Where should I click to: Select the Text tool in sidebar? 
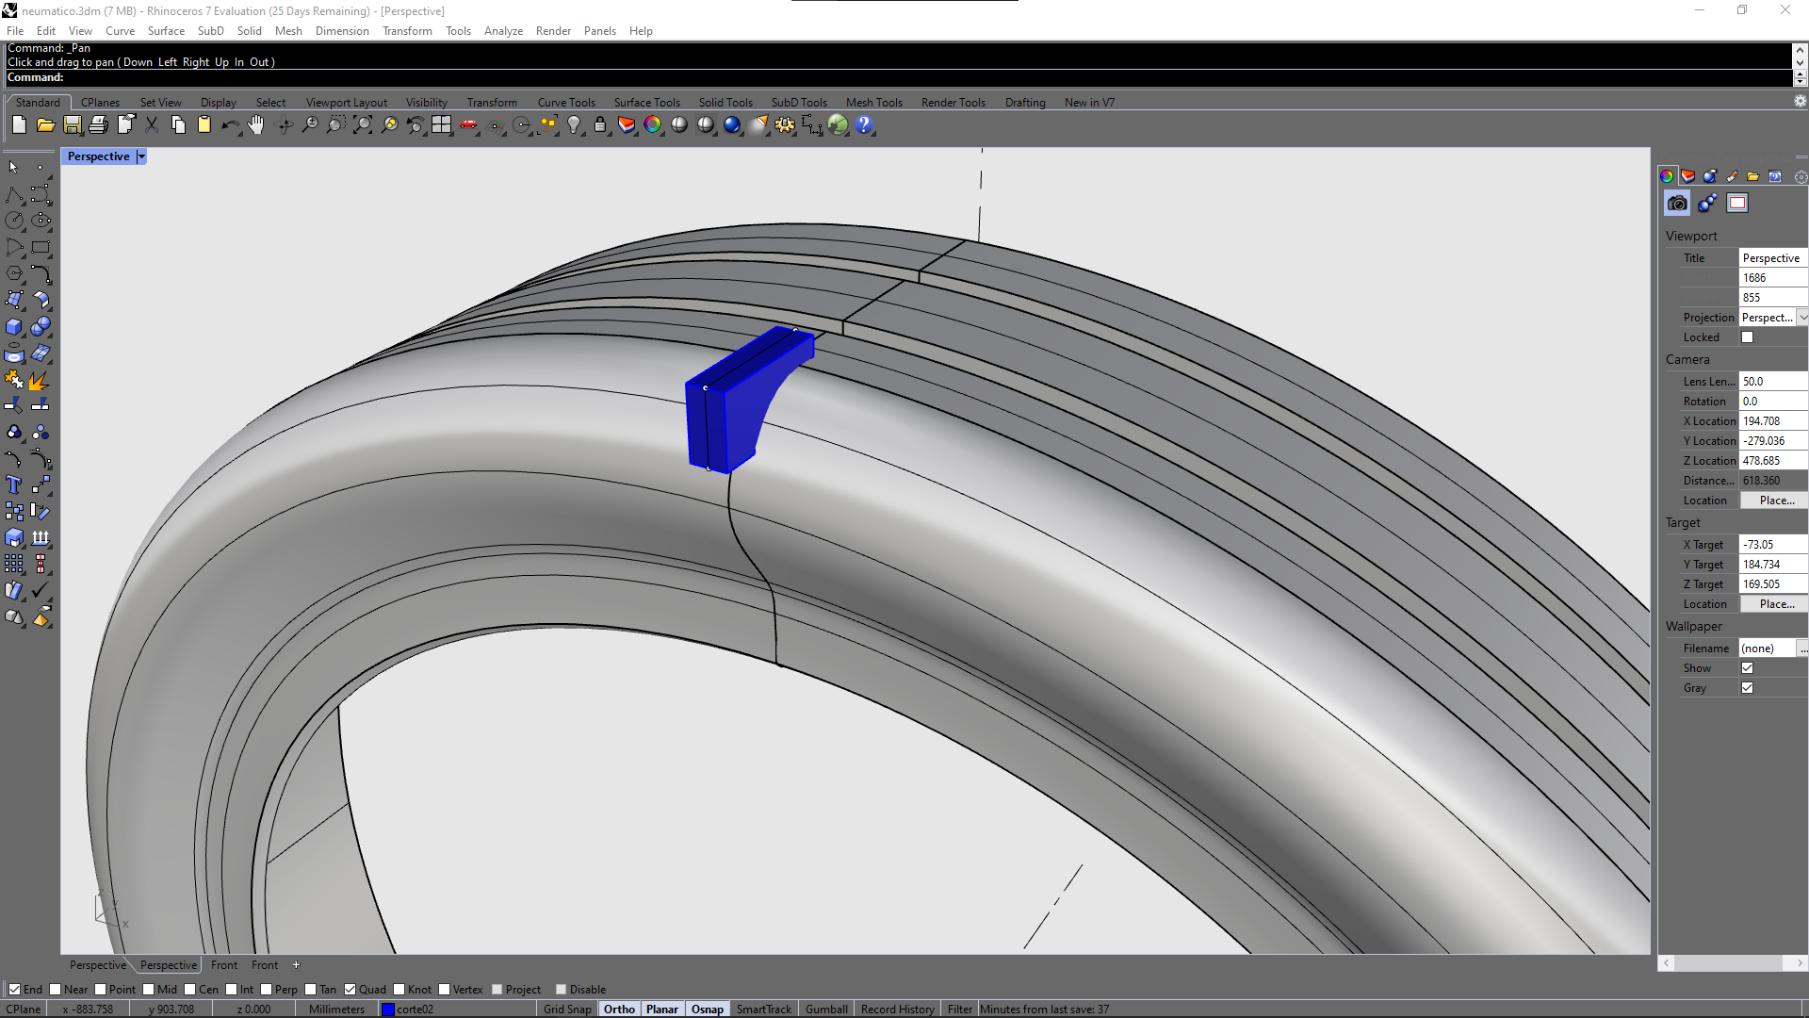tap(14, 484)
